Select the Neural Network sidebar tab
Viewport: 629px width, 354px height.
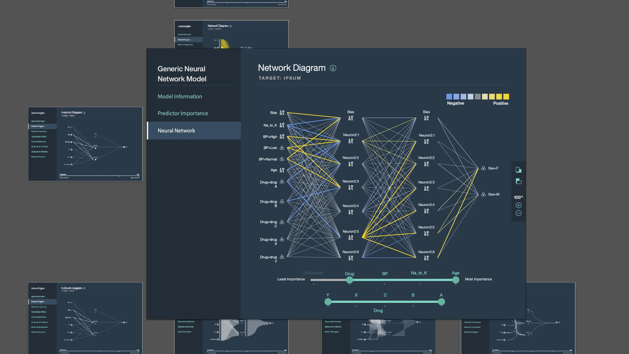pos(176,130)
